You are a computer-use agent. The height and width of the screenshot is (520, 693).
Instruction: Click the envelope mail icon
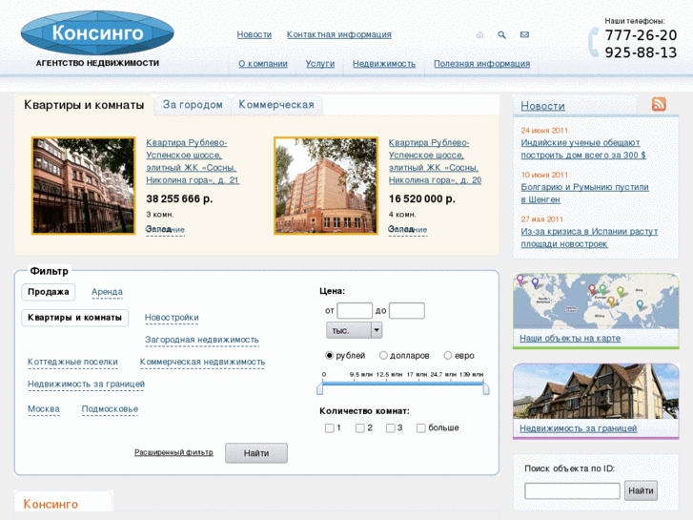(x=524, y=35)
